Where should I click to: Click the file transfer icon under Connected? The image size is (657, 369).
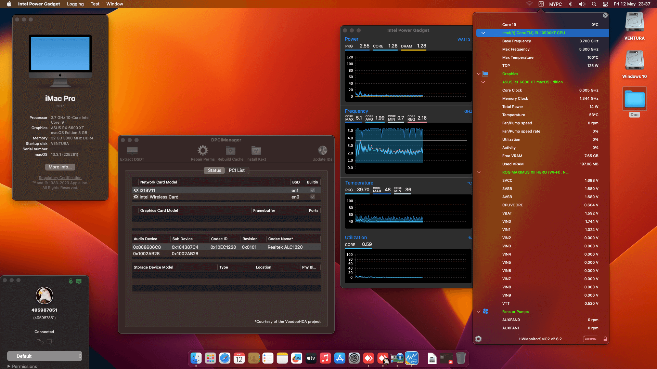40,342
